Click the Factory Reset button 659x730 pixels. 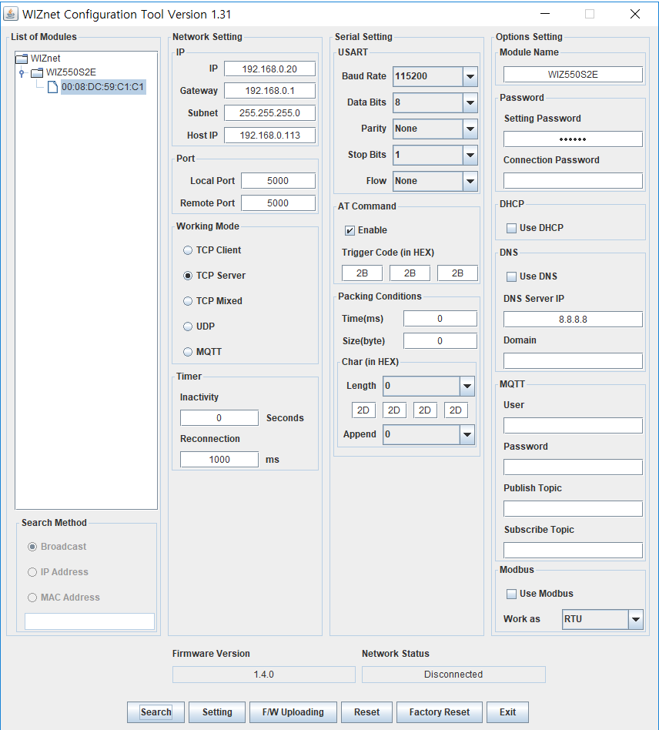[440, 712]
